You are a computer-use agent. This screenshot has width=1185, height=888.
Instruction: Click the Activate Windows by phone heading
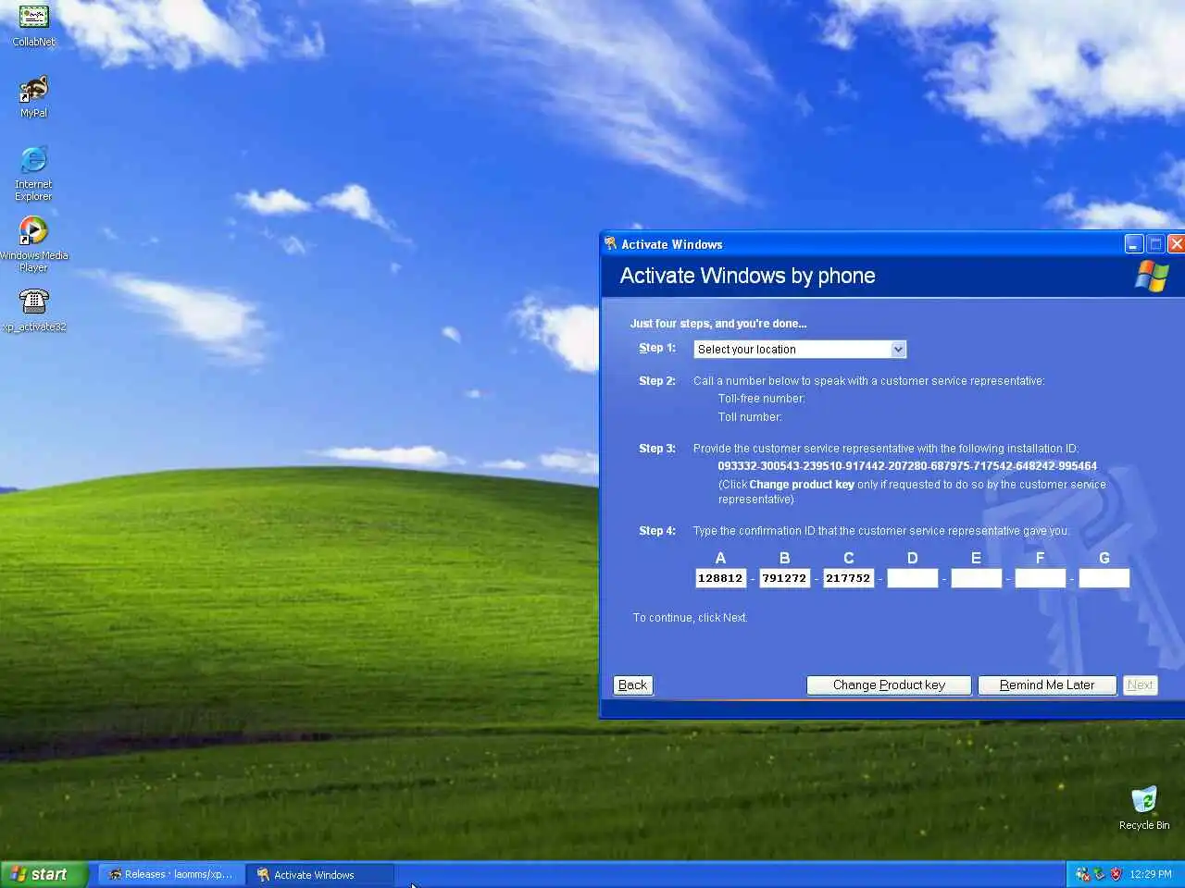click(x=747, y=276)
